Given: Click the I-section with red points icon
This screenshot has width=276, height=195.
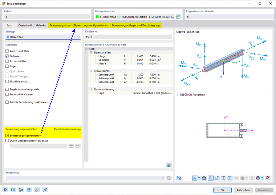Looking at the screenshot, I should click(223, 178).
